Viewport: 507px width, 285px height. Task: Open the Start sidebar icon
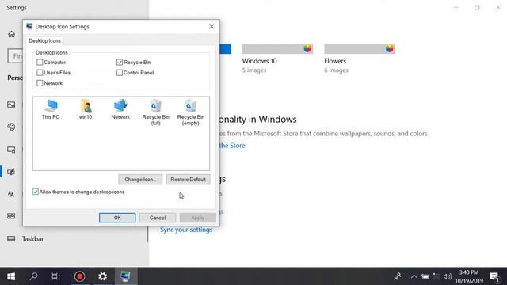coord(11,216)
